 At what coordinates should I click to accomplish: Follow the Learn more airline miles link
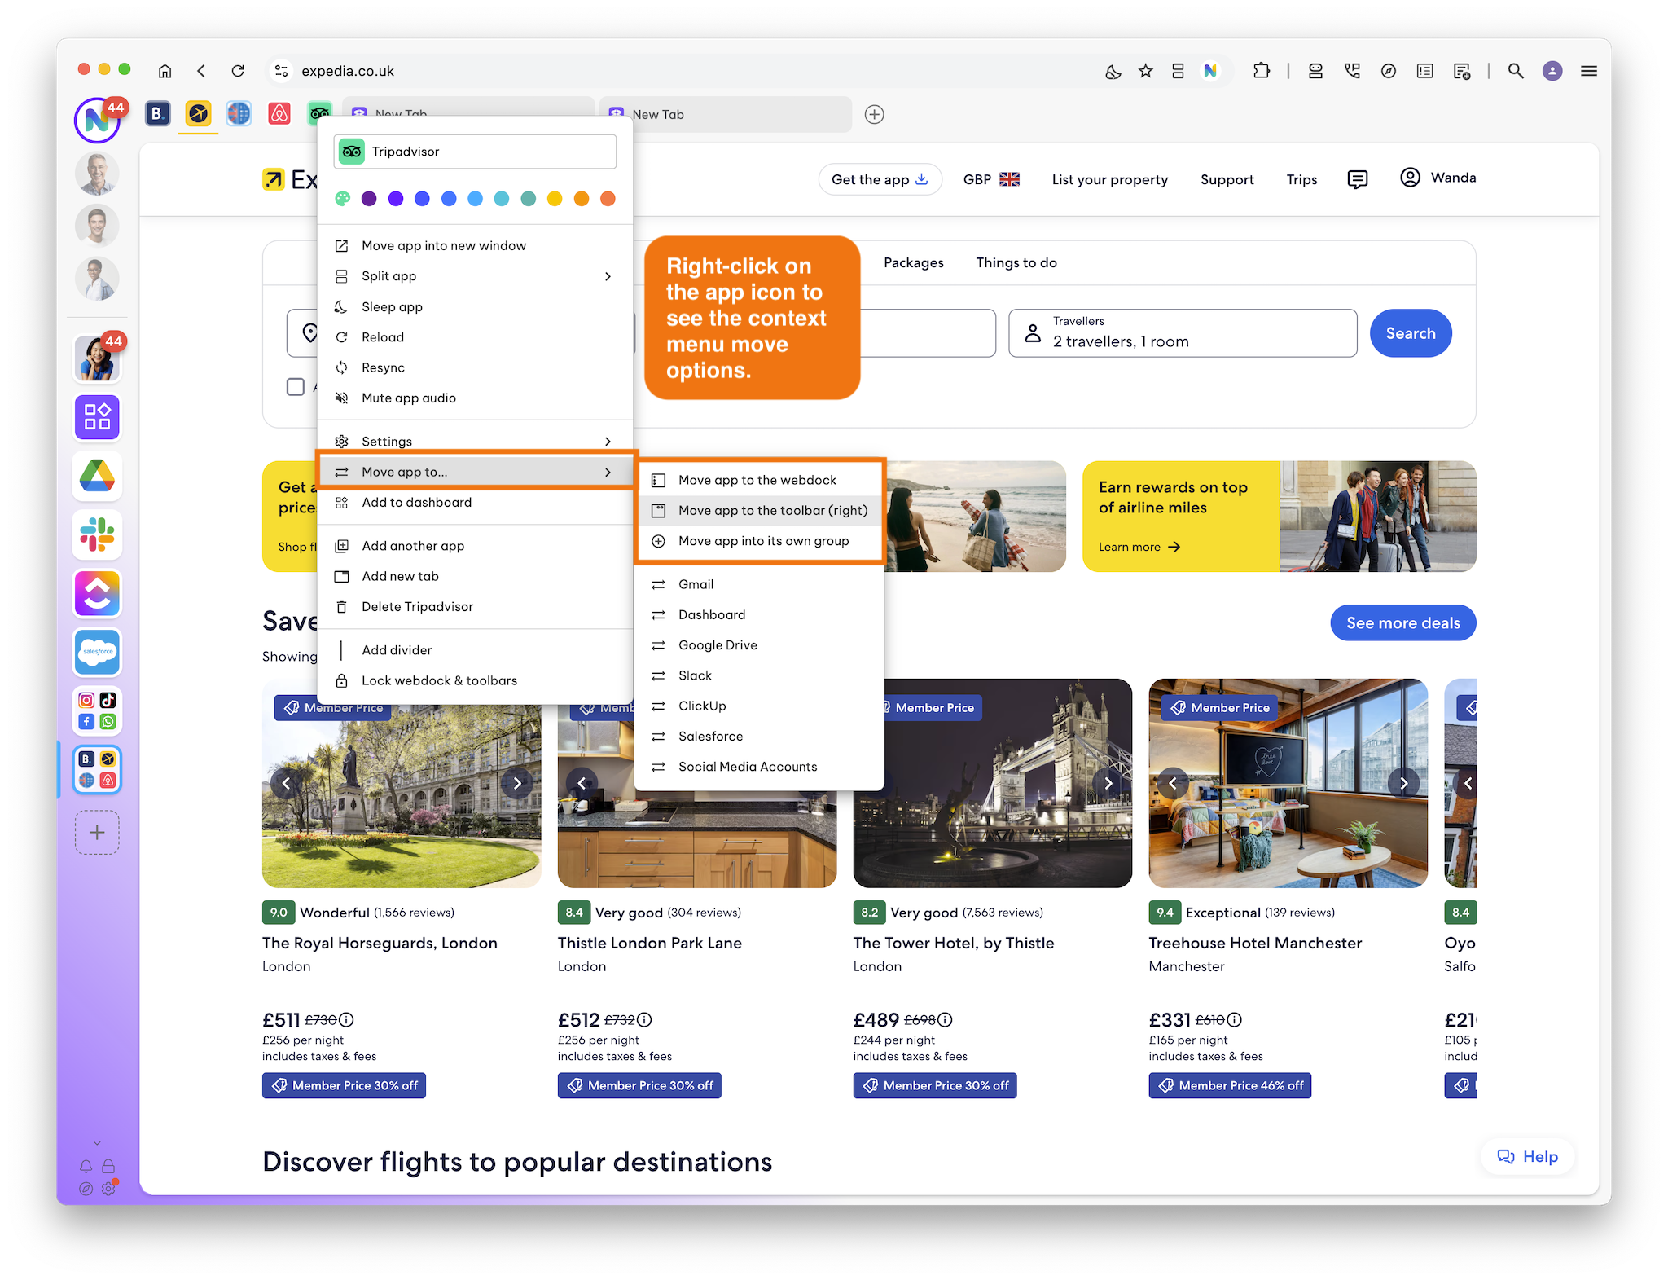[x=1139, y=547]
